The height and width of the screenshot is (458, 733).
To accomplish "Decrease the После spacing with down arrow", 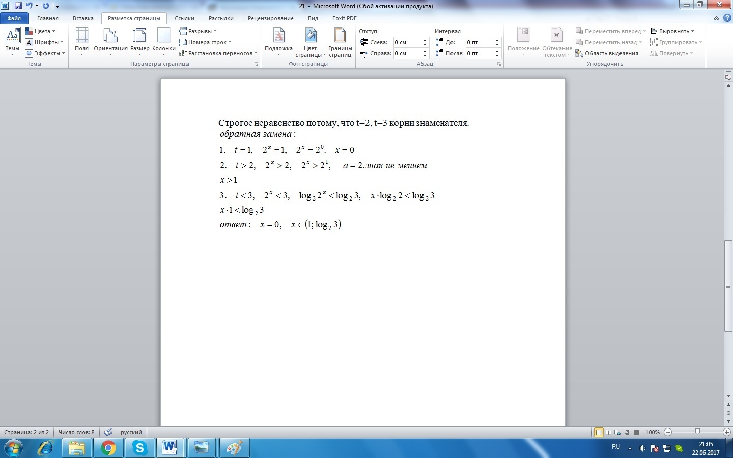I will [x=497, y=56].
